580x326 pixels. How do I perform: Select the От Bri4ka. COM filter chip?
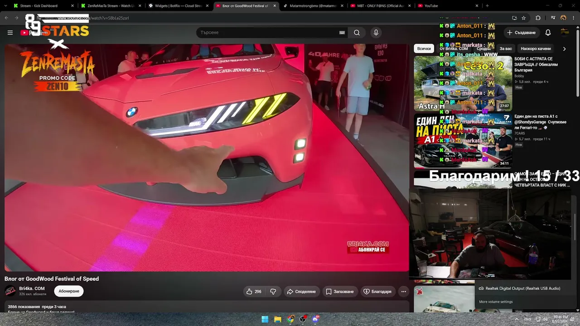pos(454,48)
